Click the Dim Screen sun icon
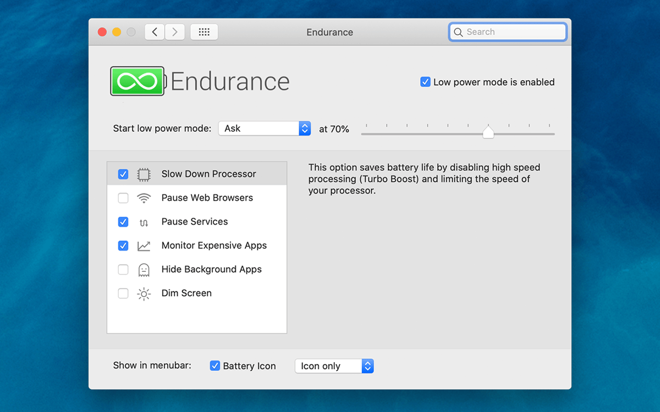660x412 pixels. pyautogui.click(x=144, y=294)
